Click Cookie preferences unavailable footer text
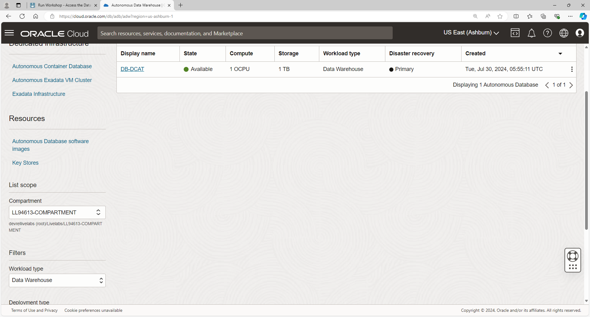 tap(93, 311)
